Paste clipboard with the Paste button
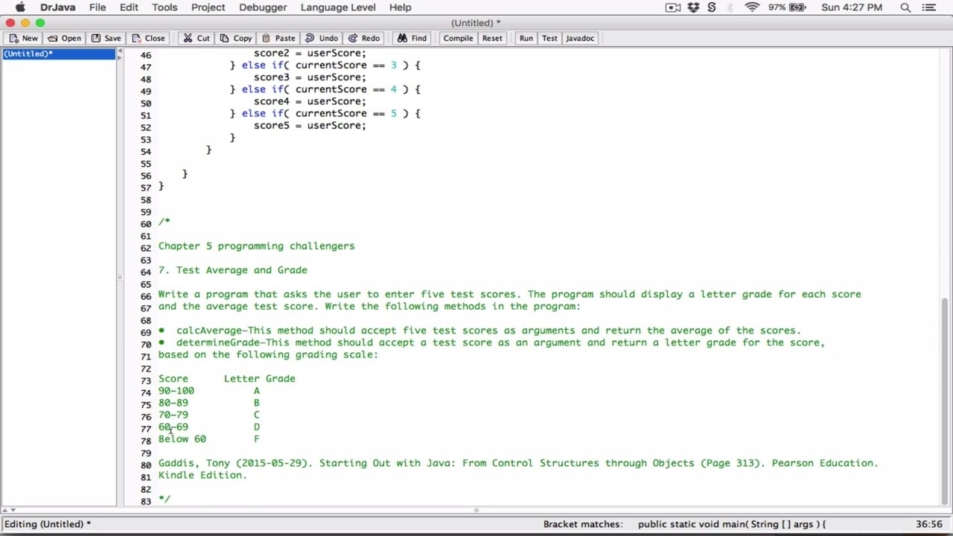The image size is (953, 536). (x=278, y=38)
